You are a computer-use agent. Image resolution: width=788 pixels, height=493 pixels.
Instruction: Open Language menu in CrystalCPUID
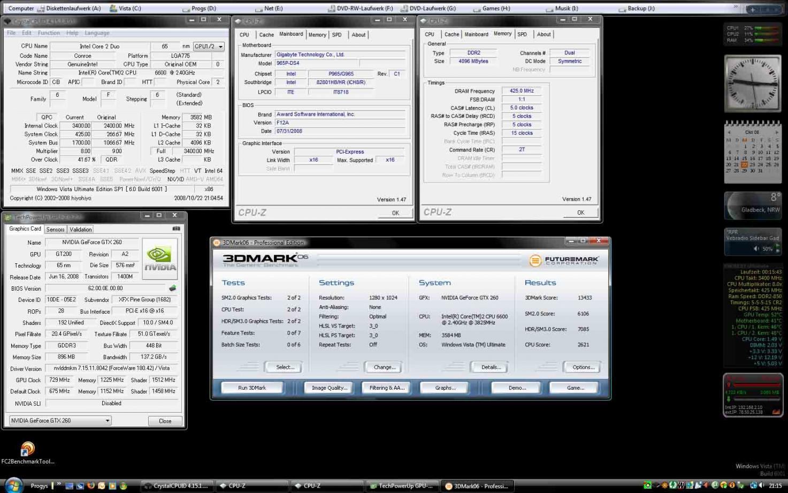pos(97,33)
